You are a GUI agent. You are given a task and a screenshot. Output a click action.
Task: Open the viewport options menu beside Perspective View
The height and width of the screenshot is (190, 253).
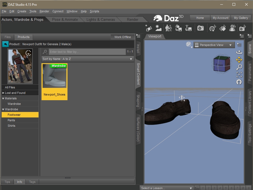coord(239,45)
